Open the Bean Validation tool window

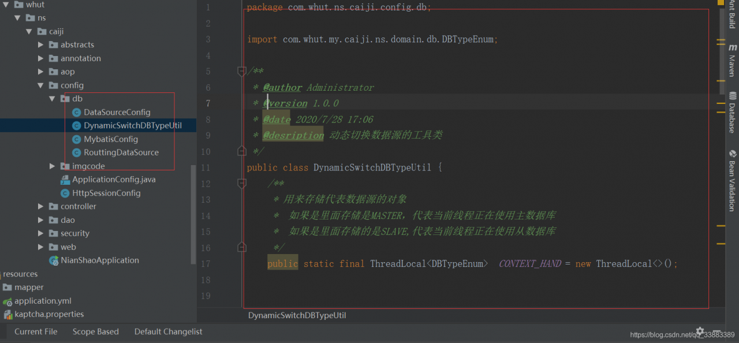732,180
